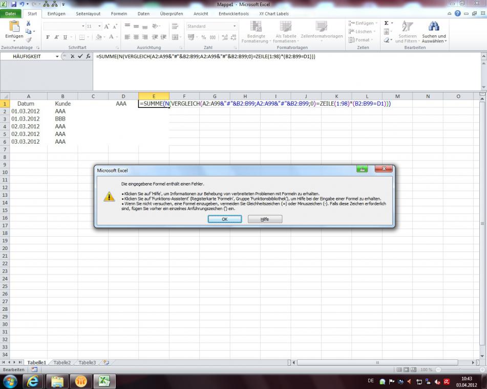This screenshot has height=389, width=487.
Task: Toggle italic (K) formatting
Action: point(56,37)
